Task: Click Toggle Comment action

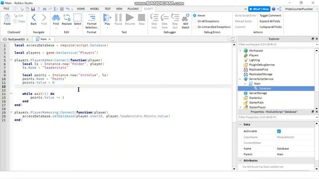Action: [270, 15]
